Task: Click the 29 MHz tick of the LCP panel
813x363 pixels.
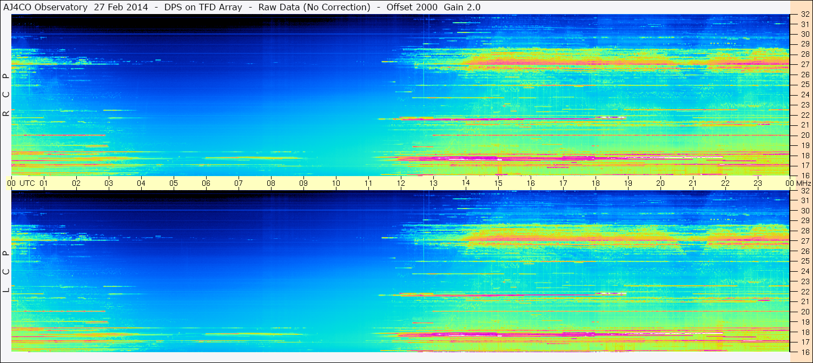Action: tap(805, 220)
